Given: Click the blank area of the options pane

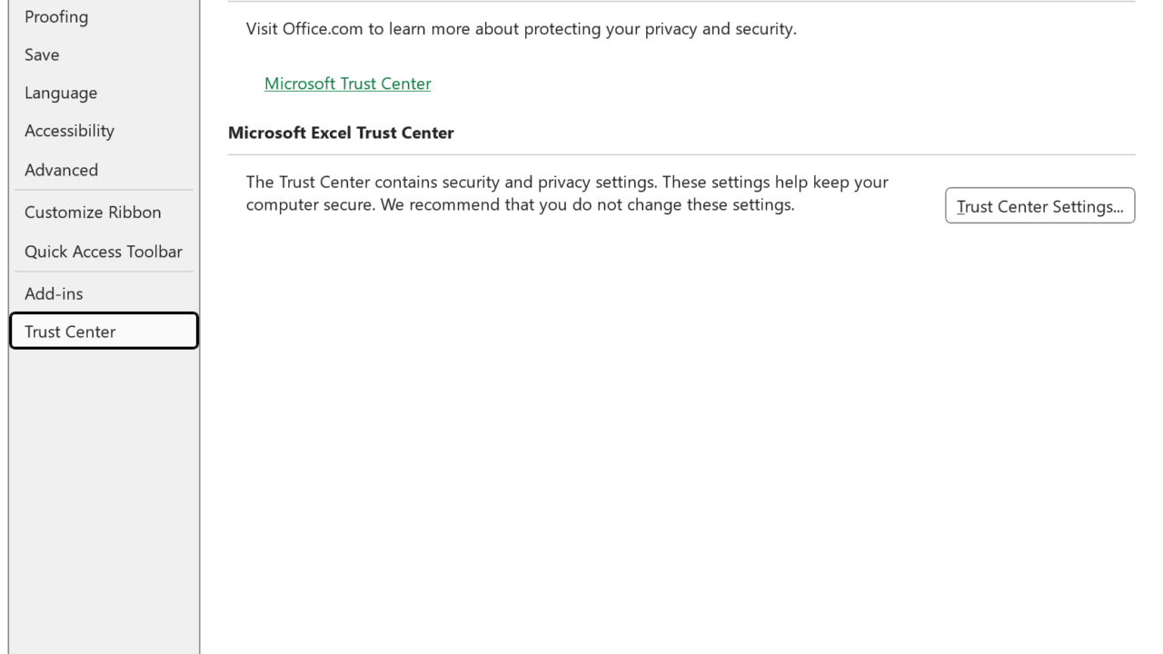Looking at the screenshot, I should [672, 436].
